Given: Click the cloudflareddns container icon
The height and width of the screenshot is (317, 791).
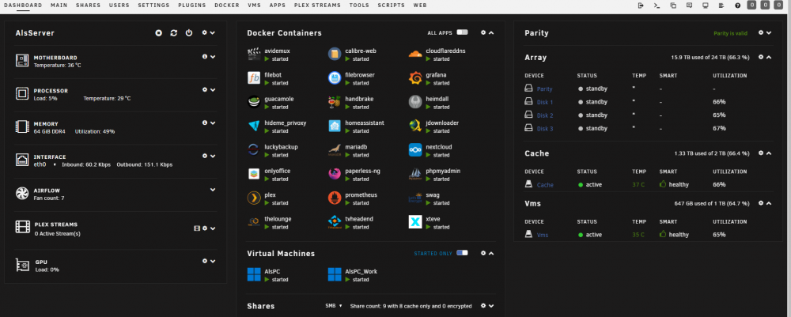Looking at the screenshot, I should [x=415, y=54].
